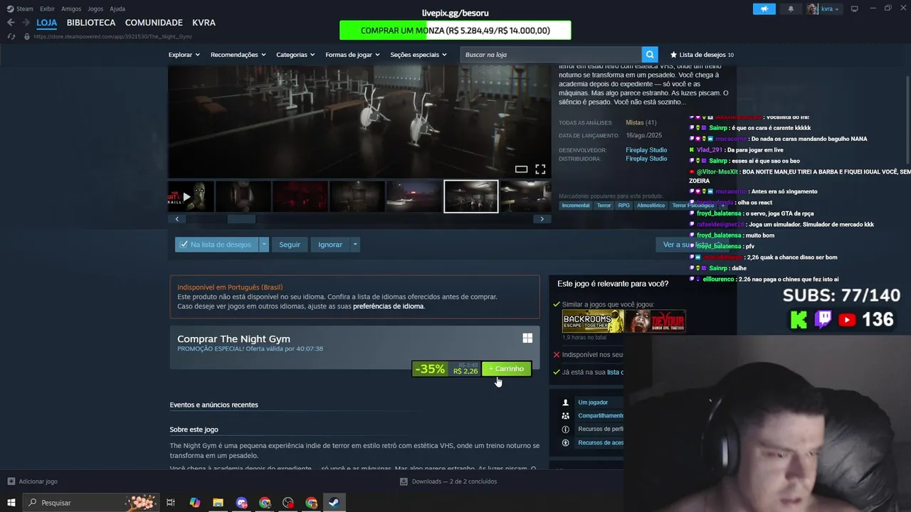Image resolution: width=911 pixels, height=512 pixels.
Task: Switch to the Steam taskbar icon
Action: pos(334,503)
